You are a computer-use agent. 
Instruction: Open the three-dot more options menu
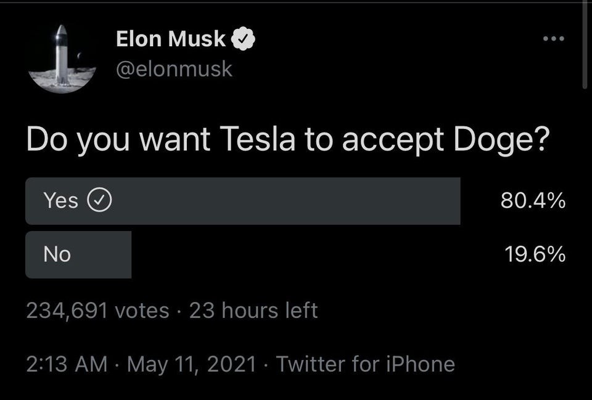click(x=554, y=38)
